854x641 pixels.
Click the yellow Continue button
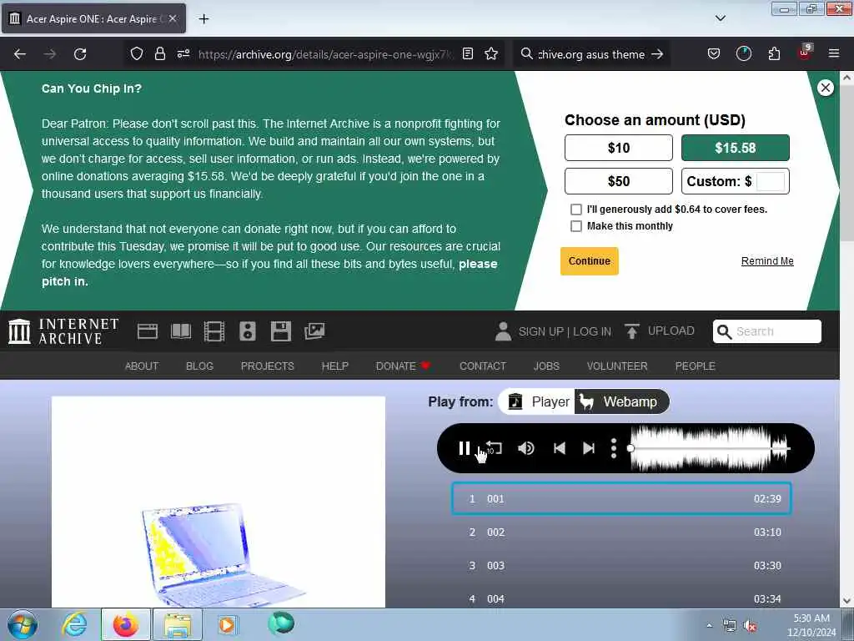590,261
